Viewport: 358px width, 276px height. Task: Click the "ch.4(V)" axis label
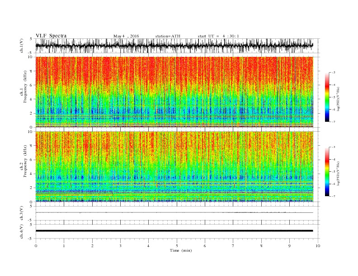[x=22, y=232]
